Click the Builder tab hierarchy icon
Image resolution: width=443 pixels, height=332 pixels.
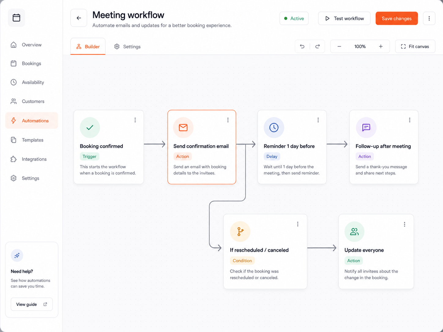[x=79, y=46]
